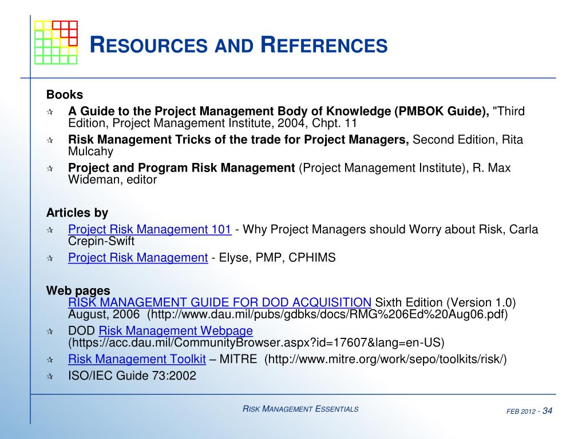The width and height of the screenshot is (586, 439).
Task: Click the star bullet beside Project Risk Management 101
Action: (x=50, y=230)
